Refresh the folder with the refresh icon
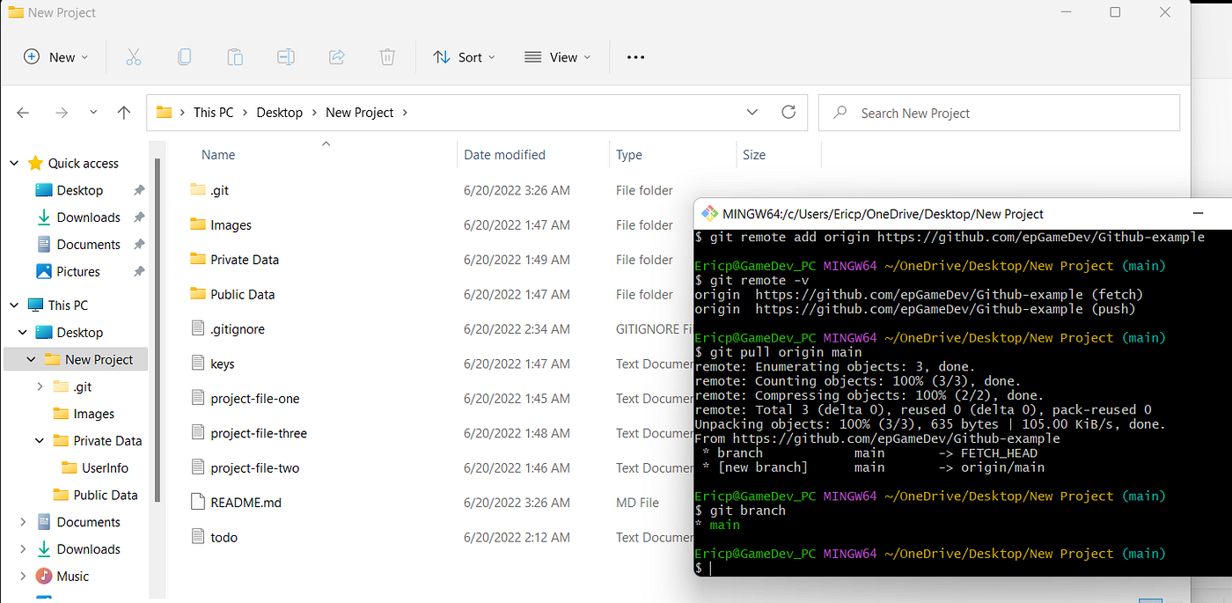1232x603 pixels. [788, 112]
